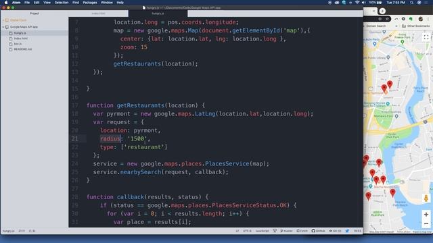This screenshot has width=433, height=243.
Task: Open the Chrome three-dot menu
Action: [428, 19]
